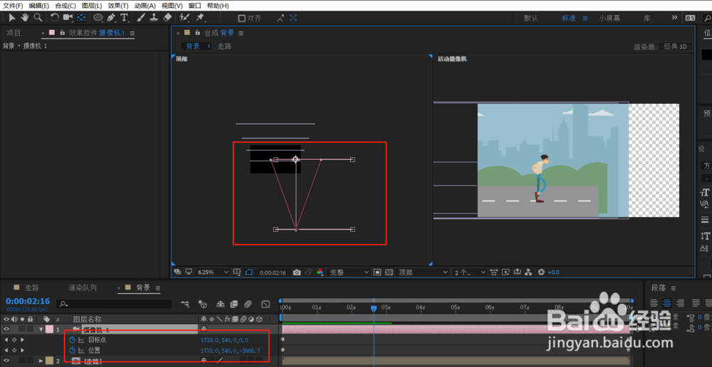Enable motion blur timeline switch
Screen dimensions: 712x367
(248, 304)
